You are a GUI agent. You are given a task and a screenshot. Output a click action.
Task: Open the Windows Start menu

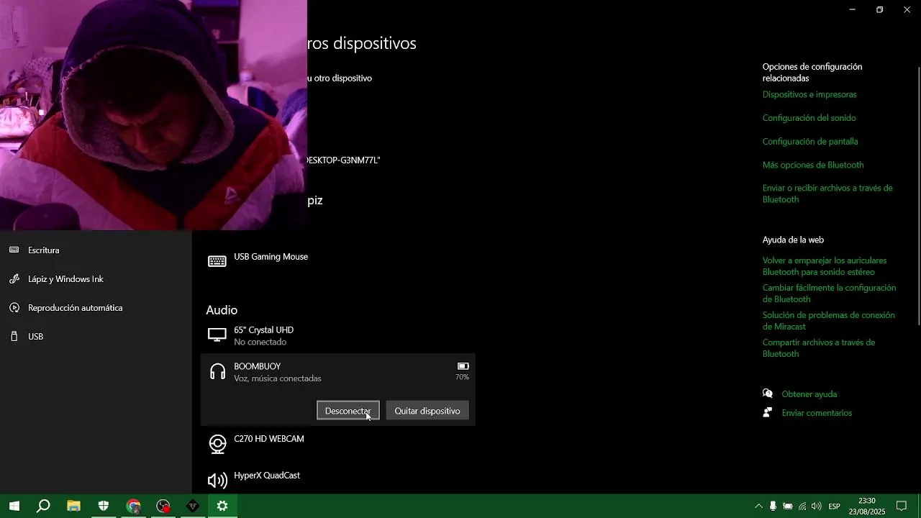(14, 506)
